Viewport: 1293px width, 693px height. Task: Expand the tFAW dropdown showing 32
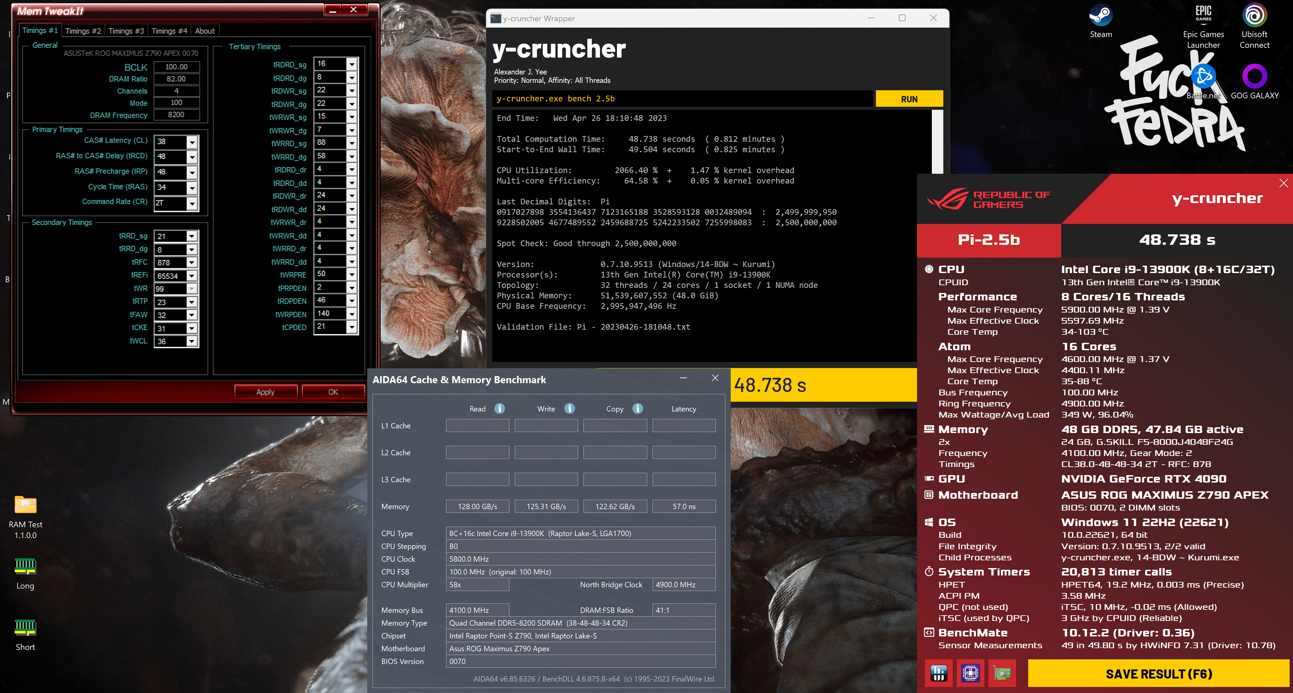[192, 315]
